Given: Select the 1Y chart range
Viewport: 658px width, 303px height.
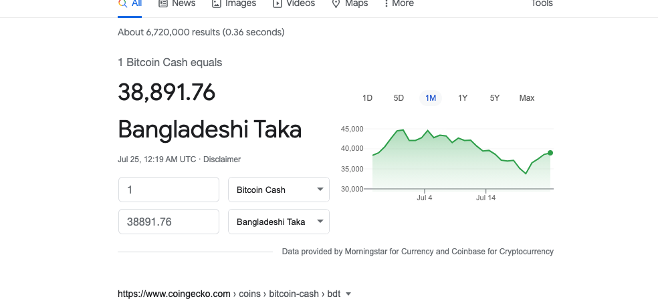Looking at the screenshot, I should [x=463, y=98].
